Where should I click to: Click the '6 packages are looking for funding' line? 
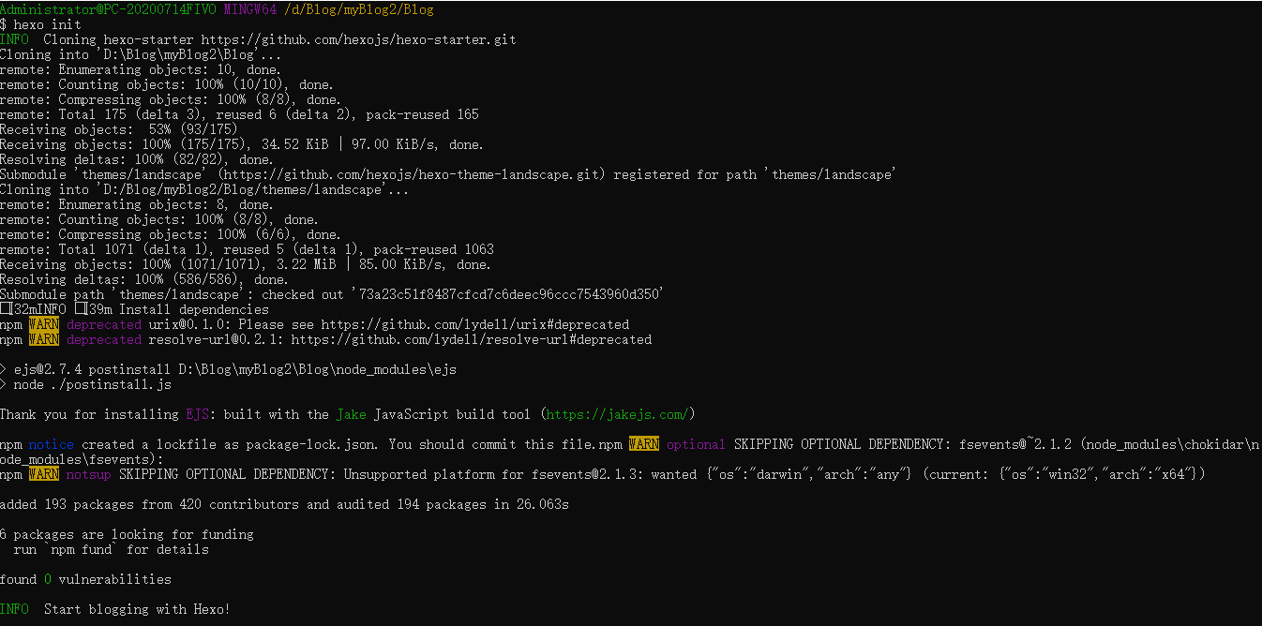(127, 534)
